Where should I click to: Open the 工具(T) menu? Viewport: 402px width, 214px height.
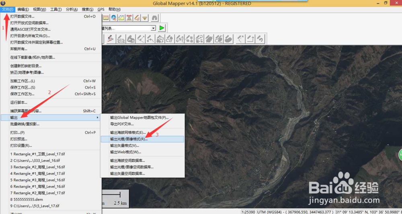pos(56,10)
